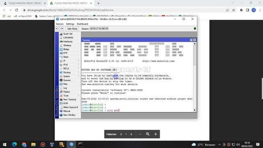The image size is (263, 148).
Task: Open the Bridge menu
Action: [66, 49]
